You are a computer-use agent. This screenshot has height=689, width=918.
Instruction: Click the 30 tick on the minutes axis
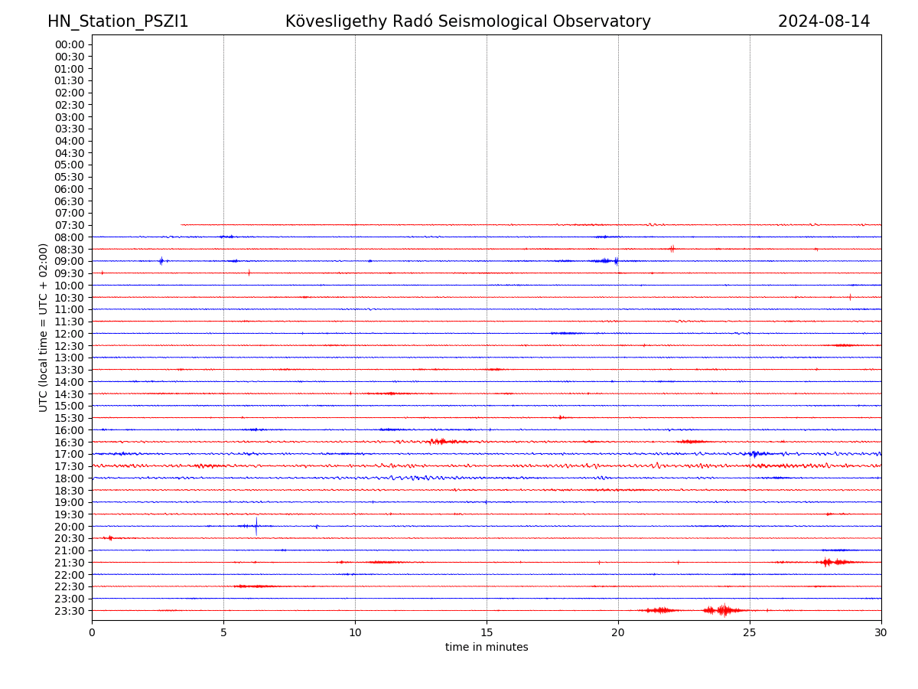pos(881,633)
